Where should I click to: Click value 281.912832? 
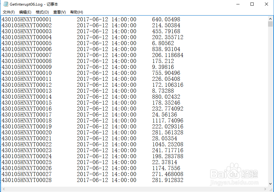tap(168, 180)
